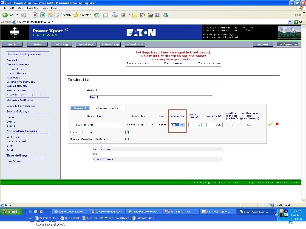Switch to Microsoft ActiveSync taskbar item

pos(144,212)
